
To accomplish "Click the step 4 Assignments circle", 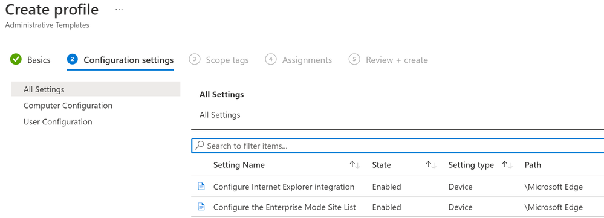I will click(x=271, y=60).
